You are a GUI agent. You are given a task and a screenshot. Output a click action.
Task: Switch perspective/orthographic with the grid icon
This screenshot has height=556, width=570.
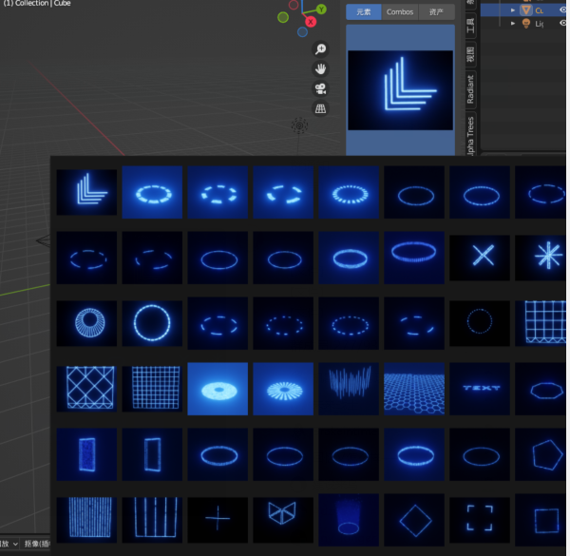[x=321, y=108]
